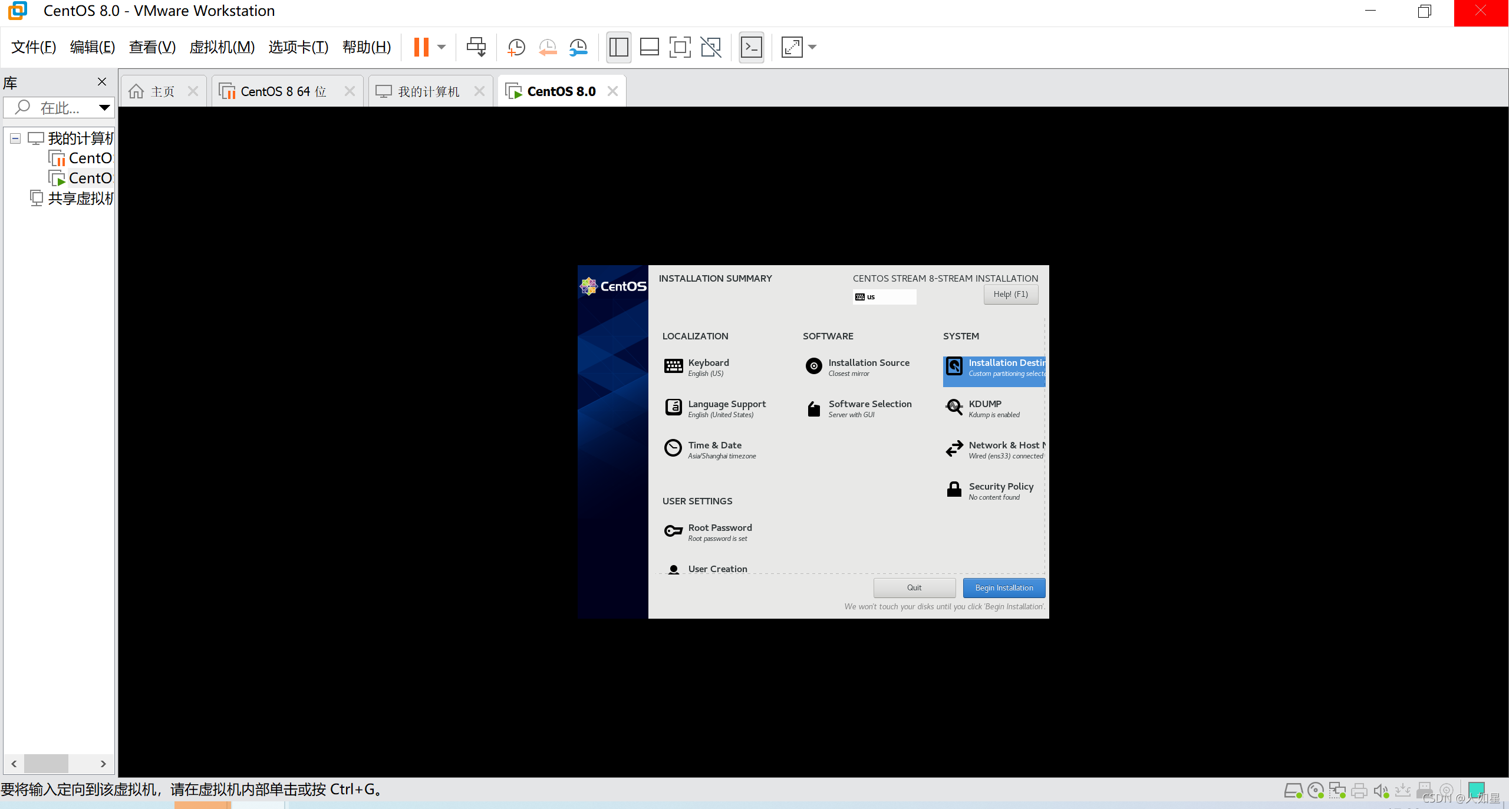The image size is (1509, 809).
Task: Click the send Ctrl+Alt+Del toolbar icon
Action: click(x=476, y=47)
